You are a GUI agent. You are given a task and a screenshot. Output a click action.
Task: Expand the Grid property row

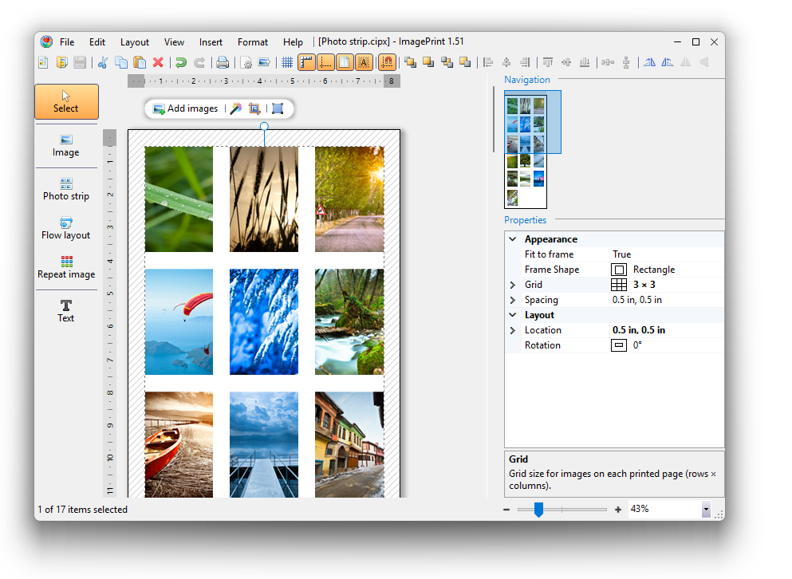pos(513,285)
